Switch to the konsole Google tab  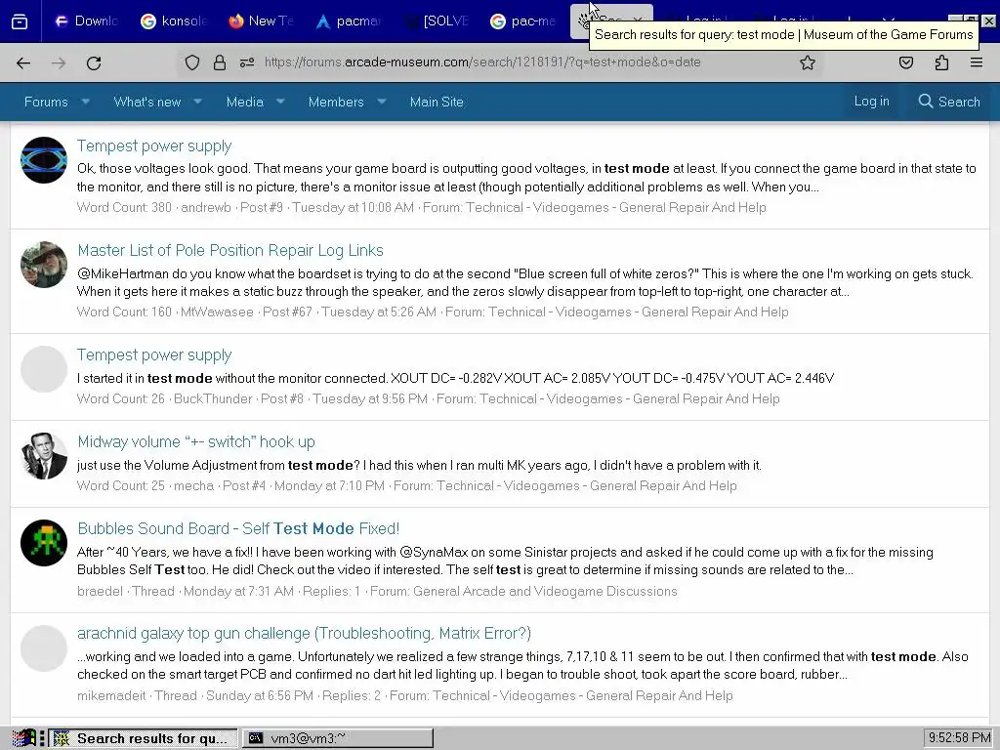point(174,21)
